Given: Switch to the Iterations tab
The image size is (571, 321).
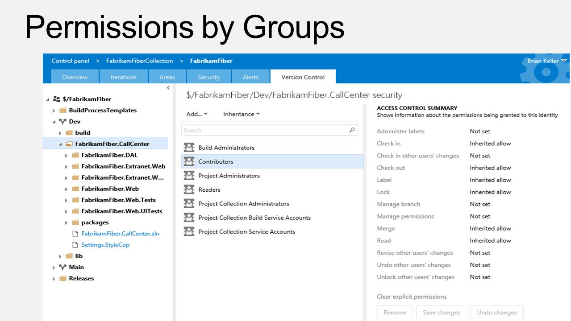Looking at the screenshot, I should point(124,77).
